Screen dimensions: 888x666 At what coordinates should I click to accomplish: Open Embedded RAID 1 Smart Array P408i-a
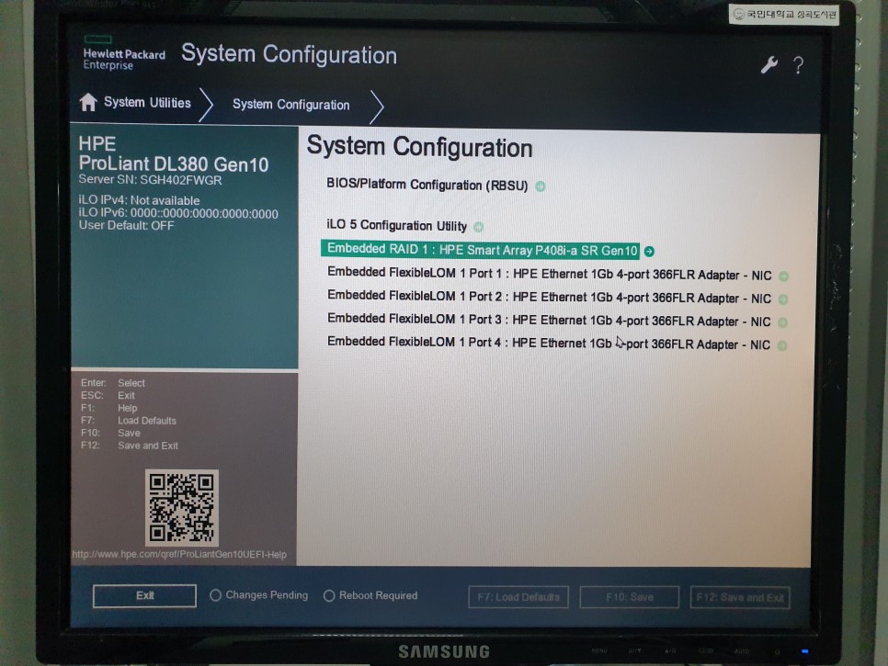point(480,250)
